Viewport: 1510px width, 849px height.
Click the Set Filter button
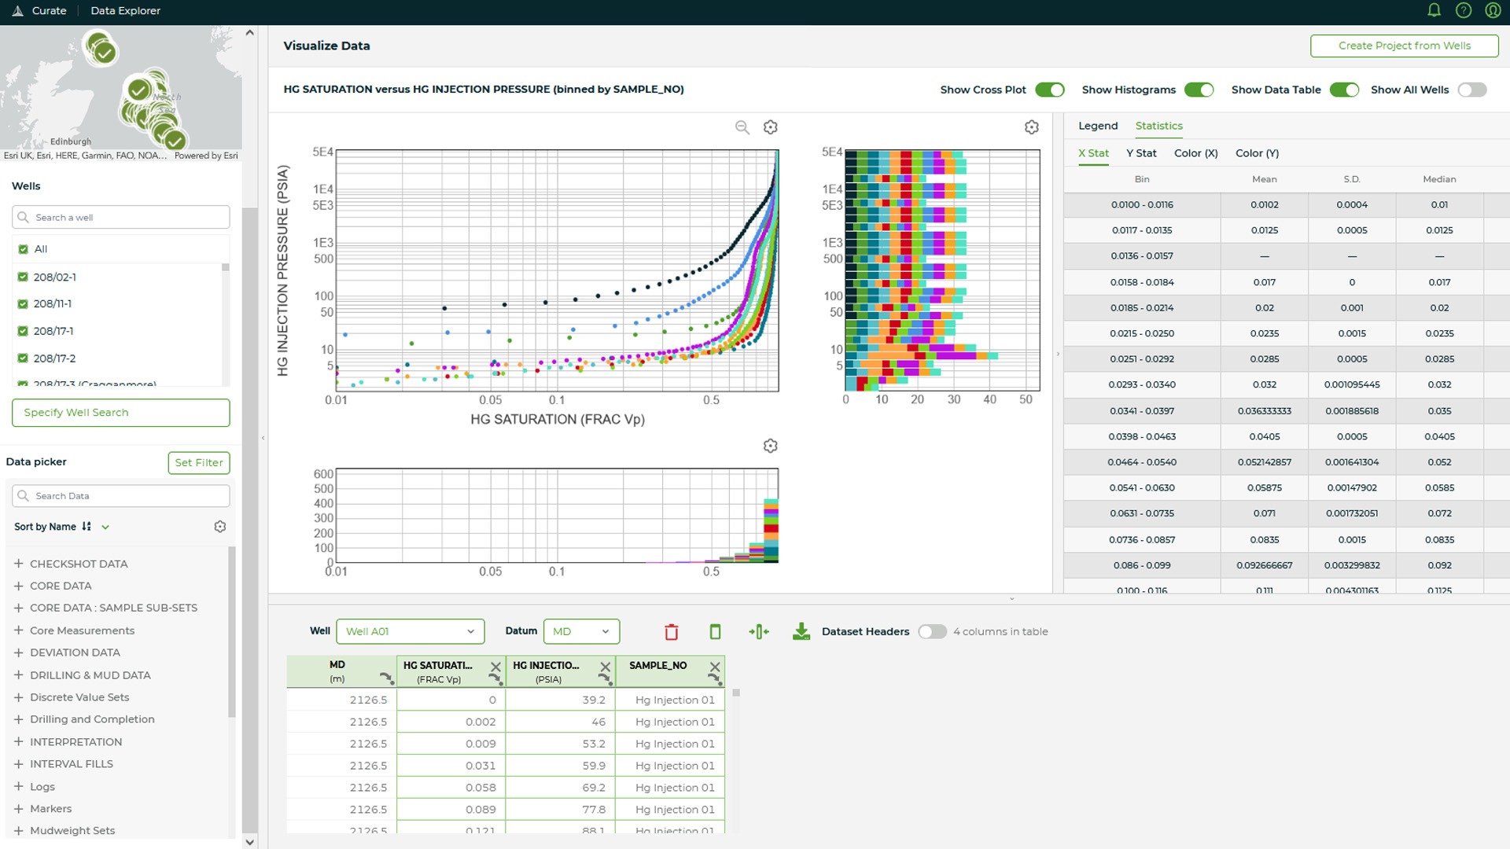click(x=199, y=463)
